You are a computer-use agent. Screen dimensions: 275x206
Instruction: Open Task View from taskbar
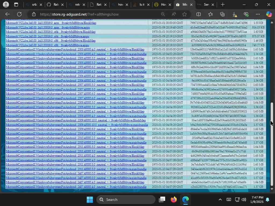click(x=162, y=200)
